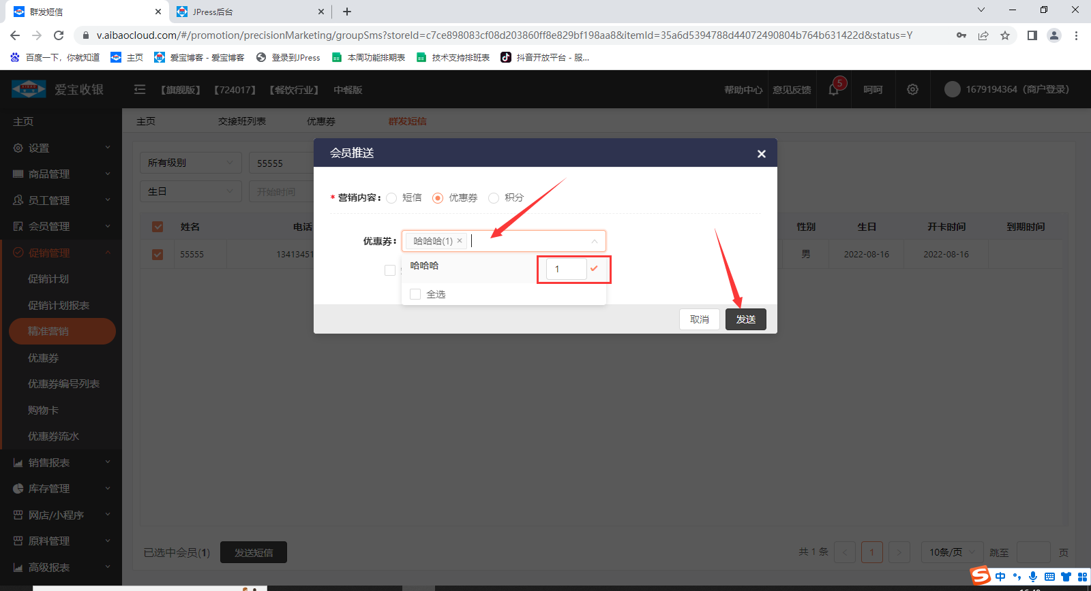Open the 抖音开放平台 bookmark
Image resolution: width=1091 pixels, height=591 pixels.
coord(545,57)
